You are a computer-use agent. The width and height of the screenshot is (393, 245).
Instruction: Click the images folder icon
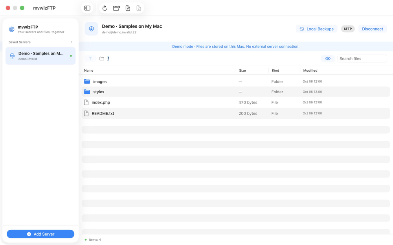(87, 82)
